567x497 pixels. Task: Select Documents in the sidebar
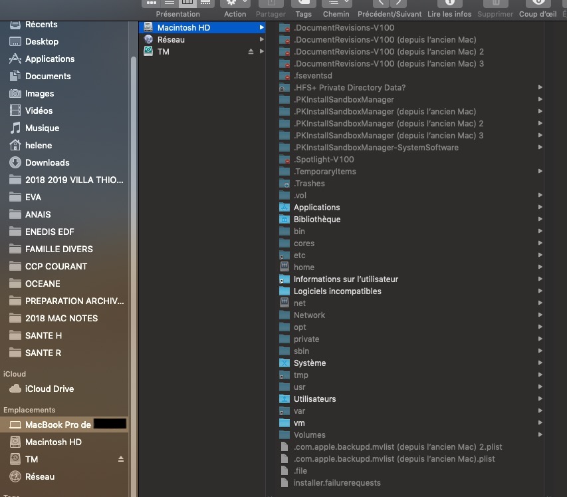pyautogui.click(x=64, y=76)
